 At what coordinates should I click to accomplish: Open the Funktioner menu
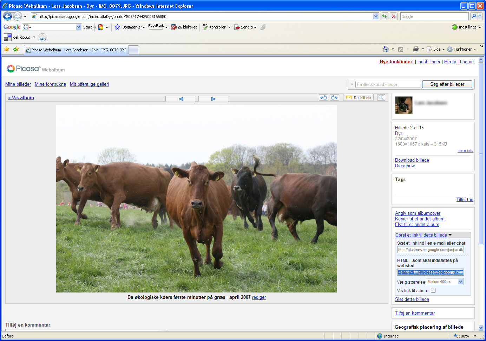tap(461, 49)
